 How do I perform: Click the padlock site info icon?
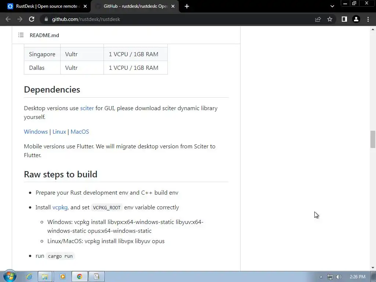pos(46,19)
